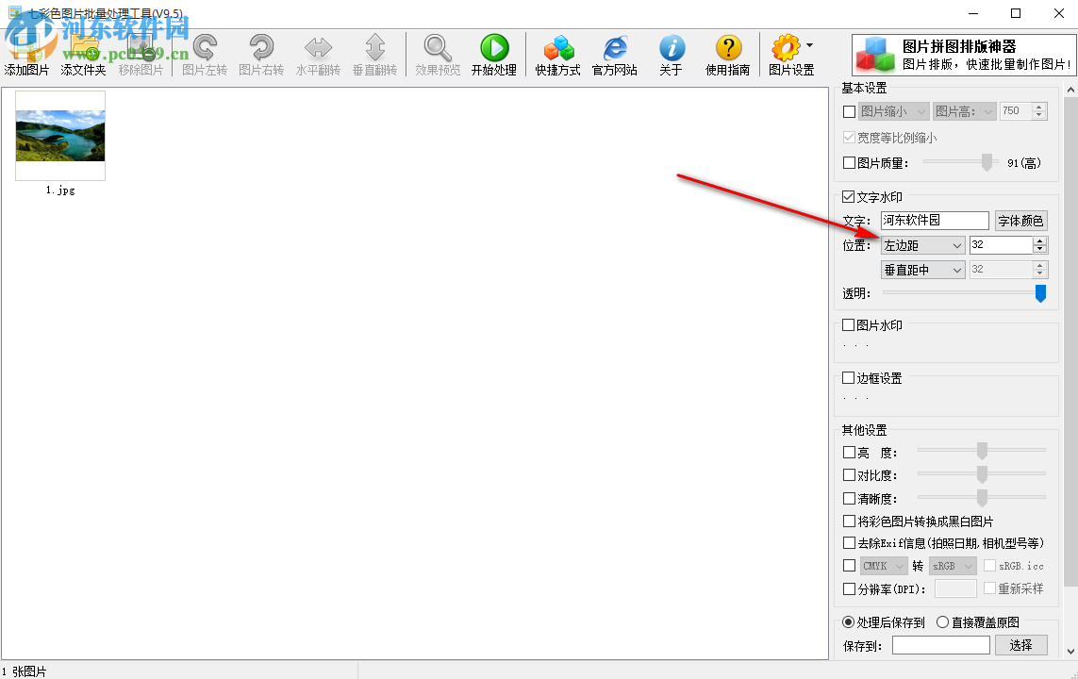
Task: Click the settings panel scroll-up arrow
Action: (x=1070, y=90)
